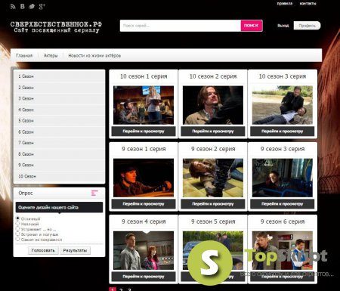Click Перейти к просмотру under 10 сезон 3 серия

pyautogui.click(x=283, y=132)
